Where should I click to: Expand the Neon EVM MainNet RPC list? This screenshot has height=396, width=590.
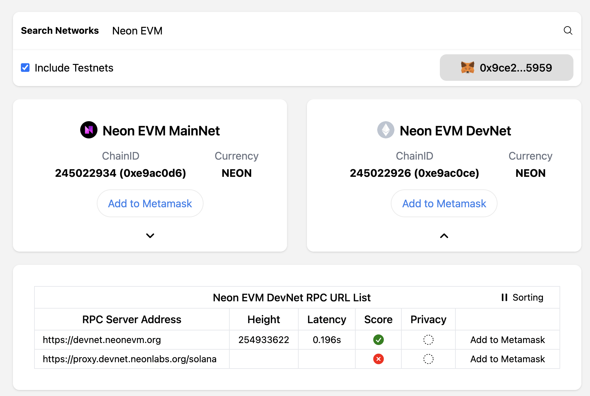pyautogui.click(x=150, y=236)
